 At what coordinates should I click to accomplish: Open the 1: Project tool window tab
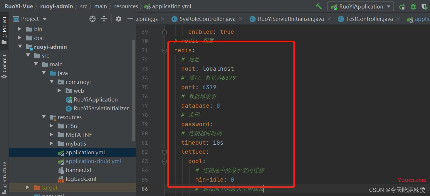click(x=4, y=30)
